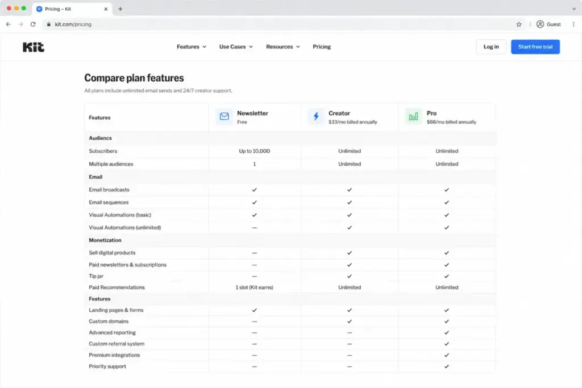Screen dimensions: 582x388
Task: Click Newsletter checkmark for Email broadcasts
Action: (254, 190)
